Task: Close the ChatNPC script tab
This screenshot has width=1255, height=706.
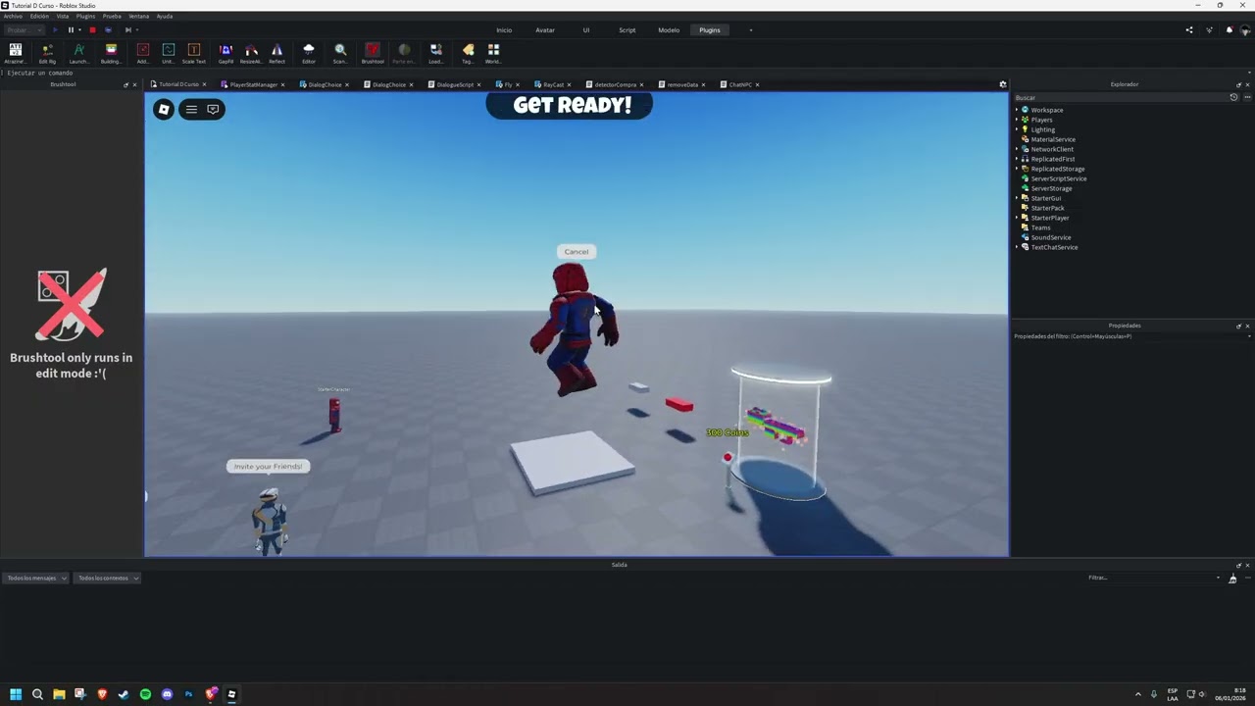Action: pyautogui.click(x=758, y=84)
